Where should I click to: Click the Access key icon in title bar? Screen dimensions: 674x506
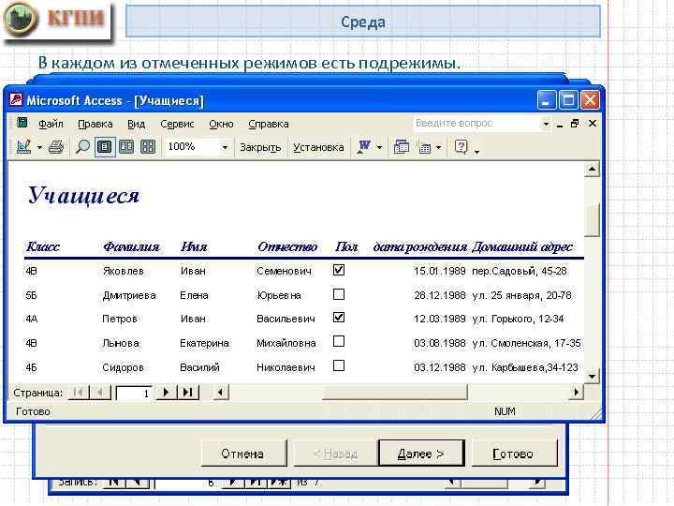click(16, 100)
